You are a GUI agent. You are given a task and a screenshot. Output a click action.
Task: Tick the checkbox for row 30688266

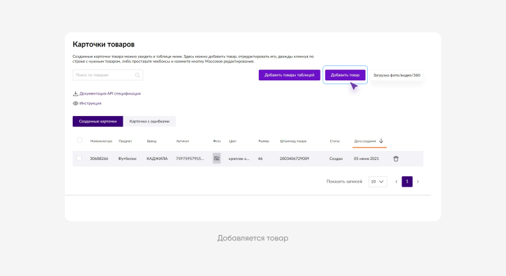point(79,158)
